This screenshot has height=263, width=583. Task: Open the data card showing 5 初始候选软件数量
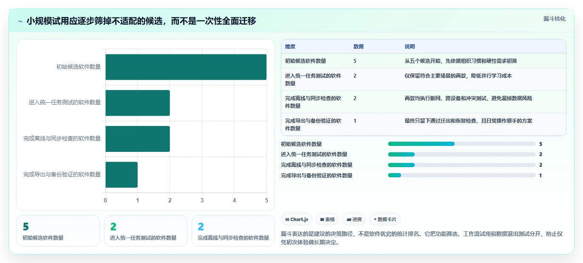click(x=58, y=231)
